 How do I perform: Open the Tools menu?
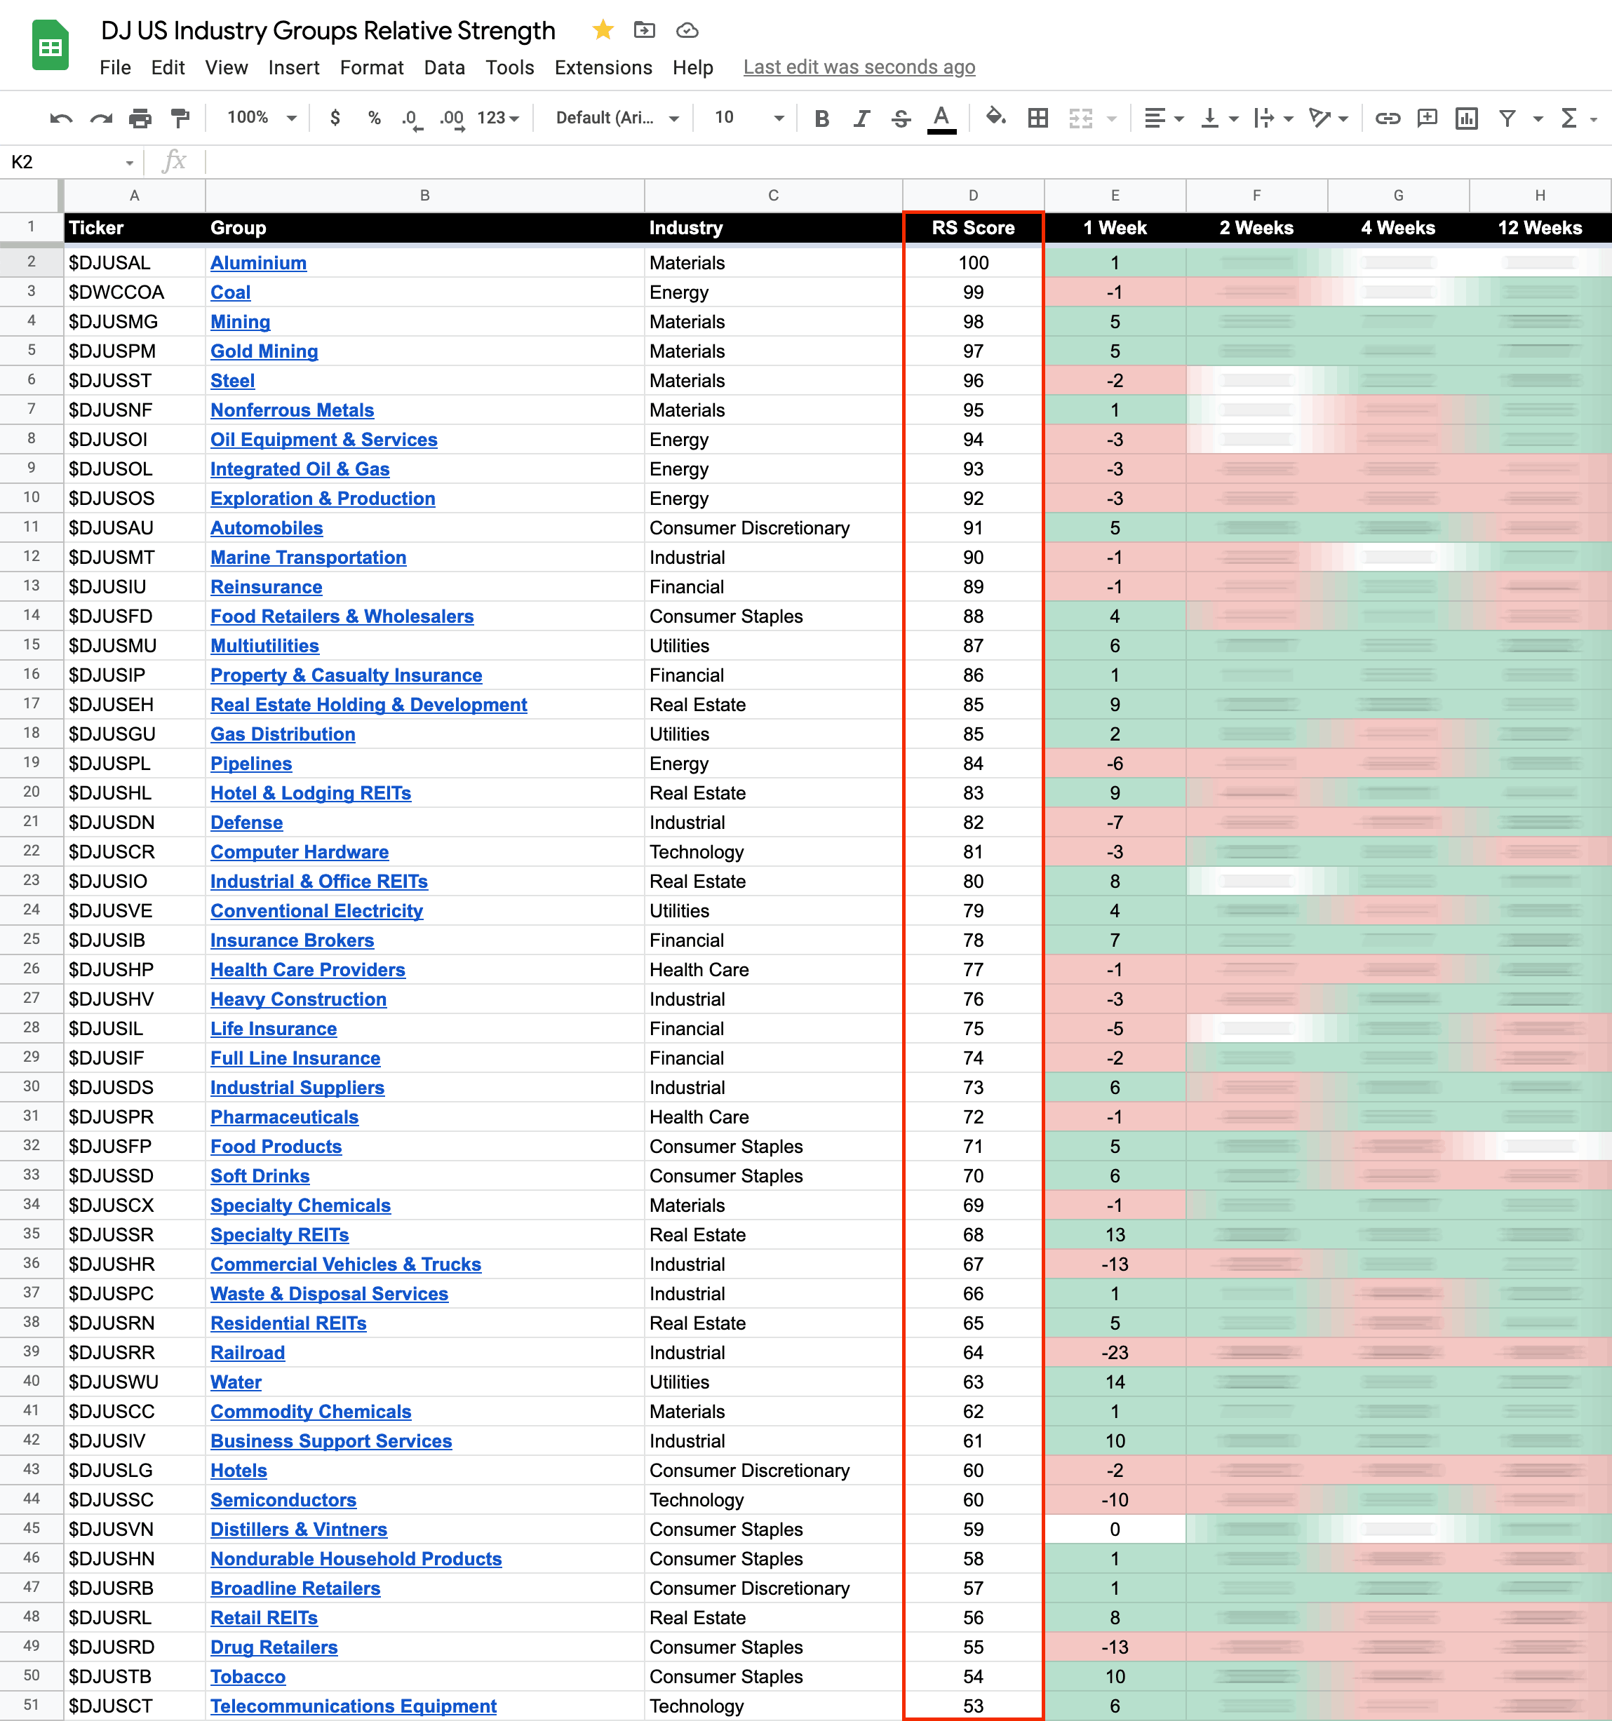(x=510, y=67)
